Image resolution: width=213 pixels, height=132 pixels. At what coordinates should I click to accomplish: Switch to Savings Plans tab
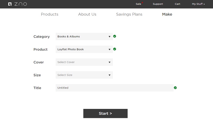[129, 14]
